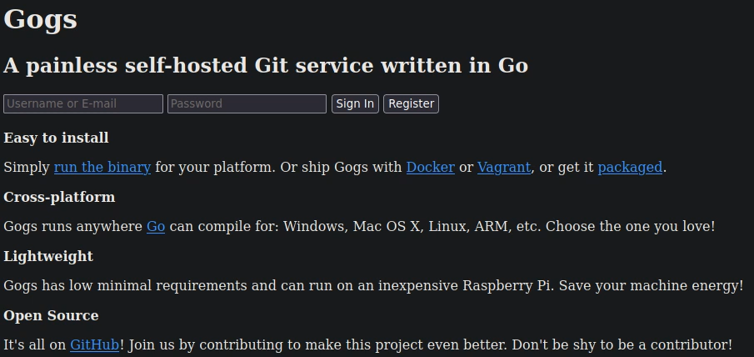Click the "Cross-platform" heading

click(59, 197)
